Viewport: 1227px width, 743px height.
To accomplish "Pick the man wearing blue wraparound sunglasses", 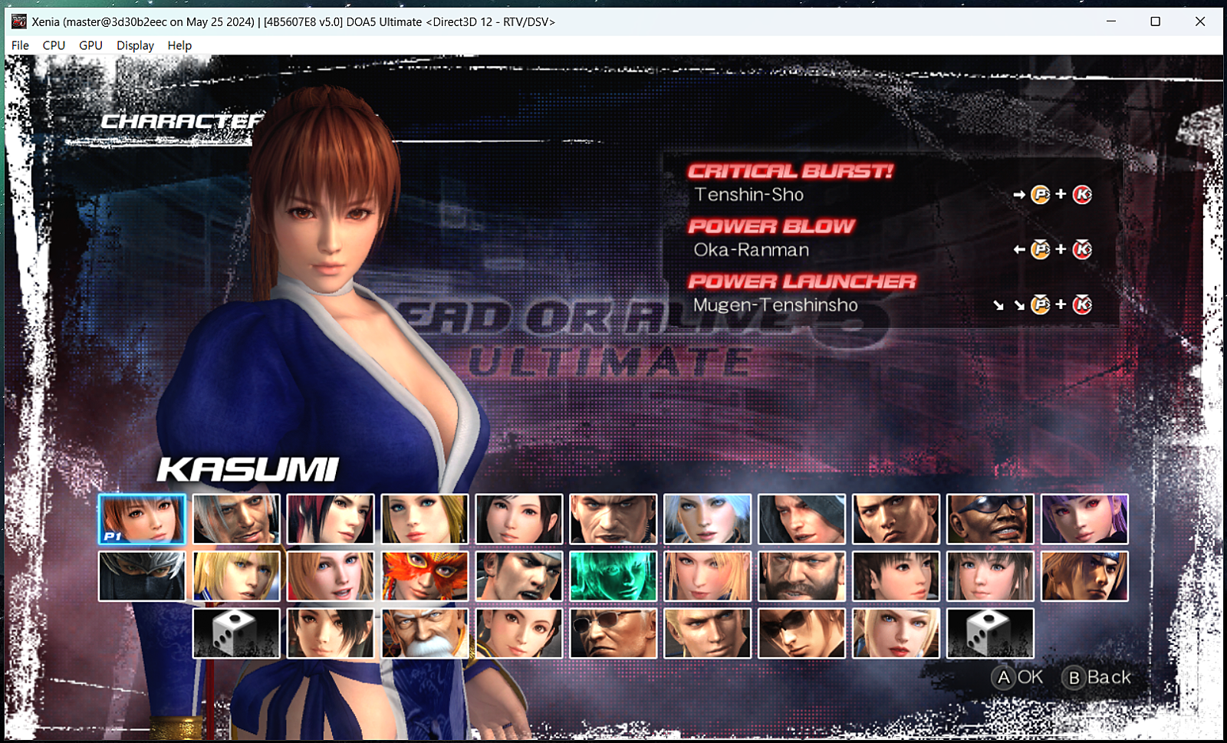I will (991, 519).
